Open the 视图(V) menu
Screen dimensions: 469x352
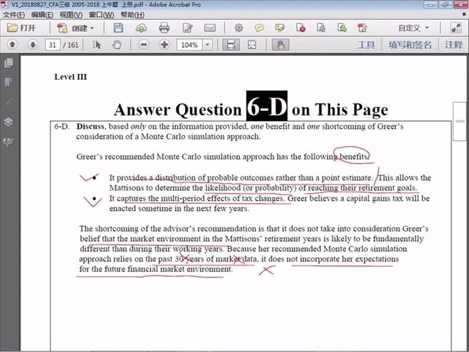(x=70, y=15)
